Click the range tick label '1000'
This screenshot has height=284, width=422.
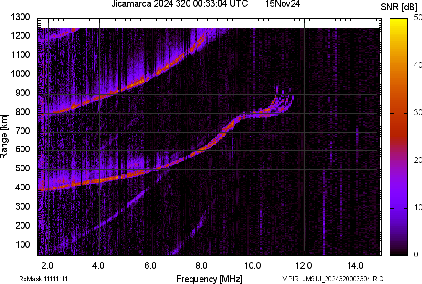pyautogui.click(x=21, y=74)
